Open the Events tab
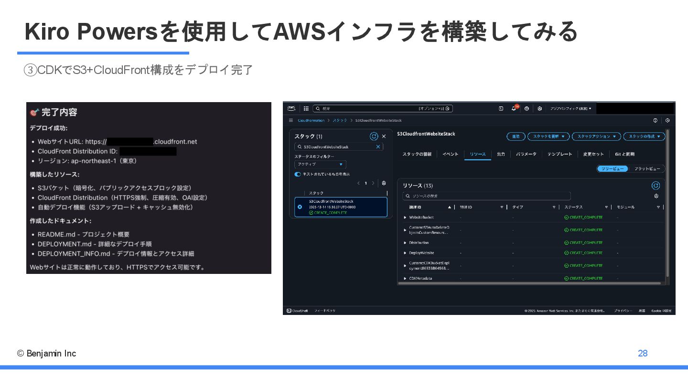 click(x=450, y=154)
